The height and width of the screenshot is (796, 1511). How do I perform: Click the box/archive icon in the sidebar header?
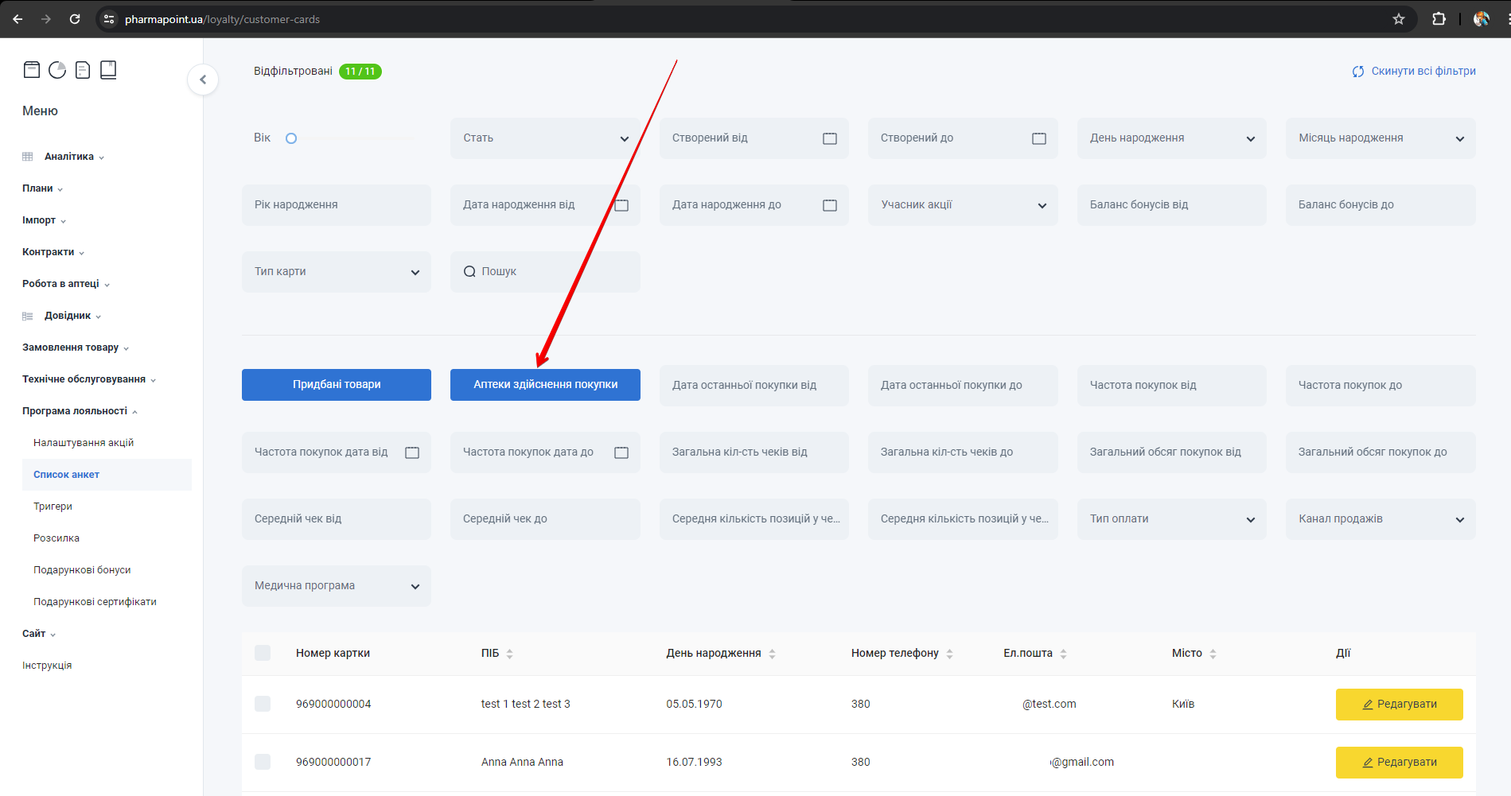(x=32, y=70)
